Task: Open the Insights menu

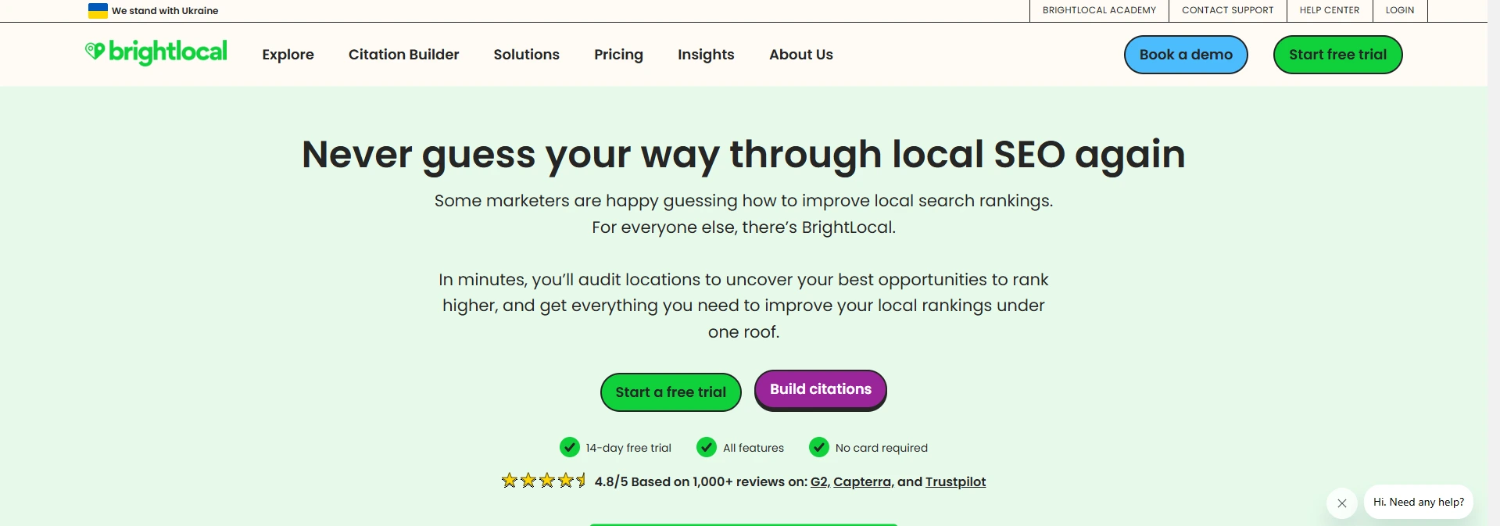Action: pyautogui.click(x=706, y=55)
